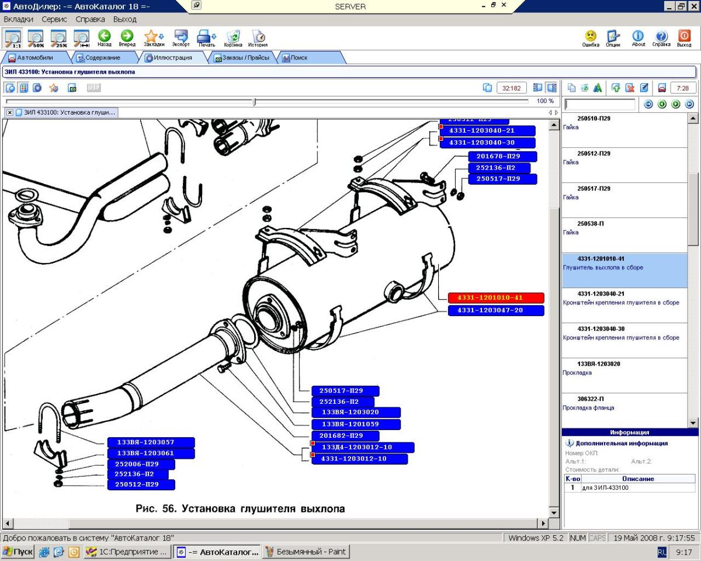
Task: Toggle the colored grid view button
Action: 24,88
